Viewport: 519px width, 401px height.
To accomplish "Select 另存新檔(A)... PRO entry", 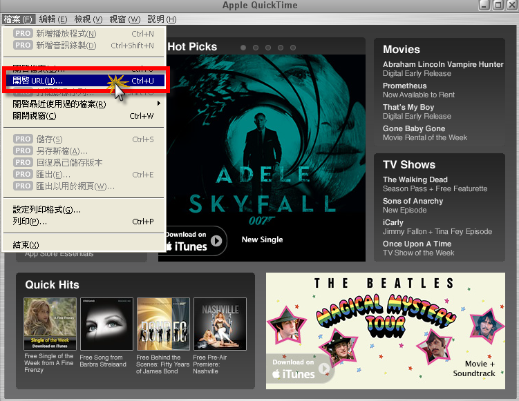I will click(x=84, y=150).
